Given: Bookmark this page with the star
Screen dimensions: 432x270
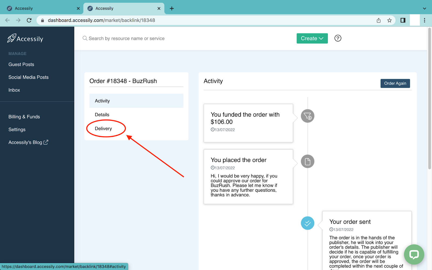Looking at the screenshot, I should [389, 20].
